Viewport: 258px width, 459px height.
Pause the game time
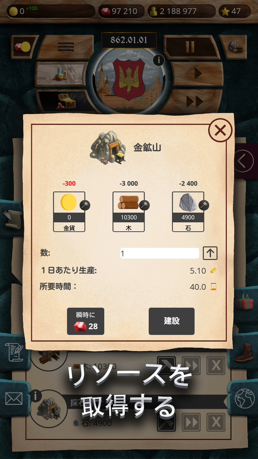click(190, 47)
